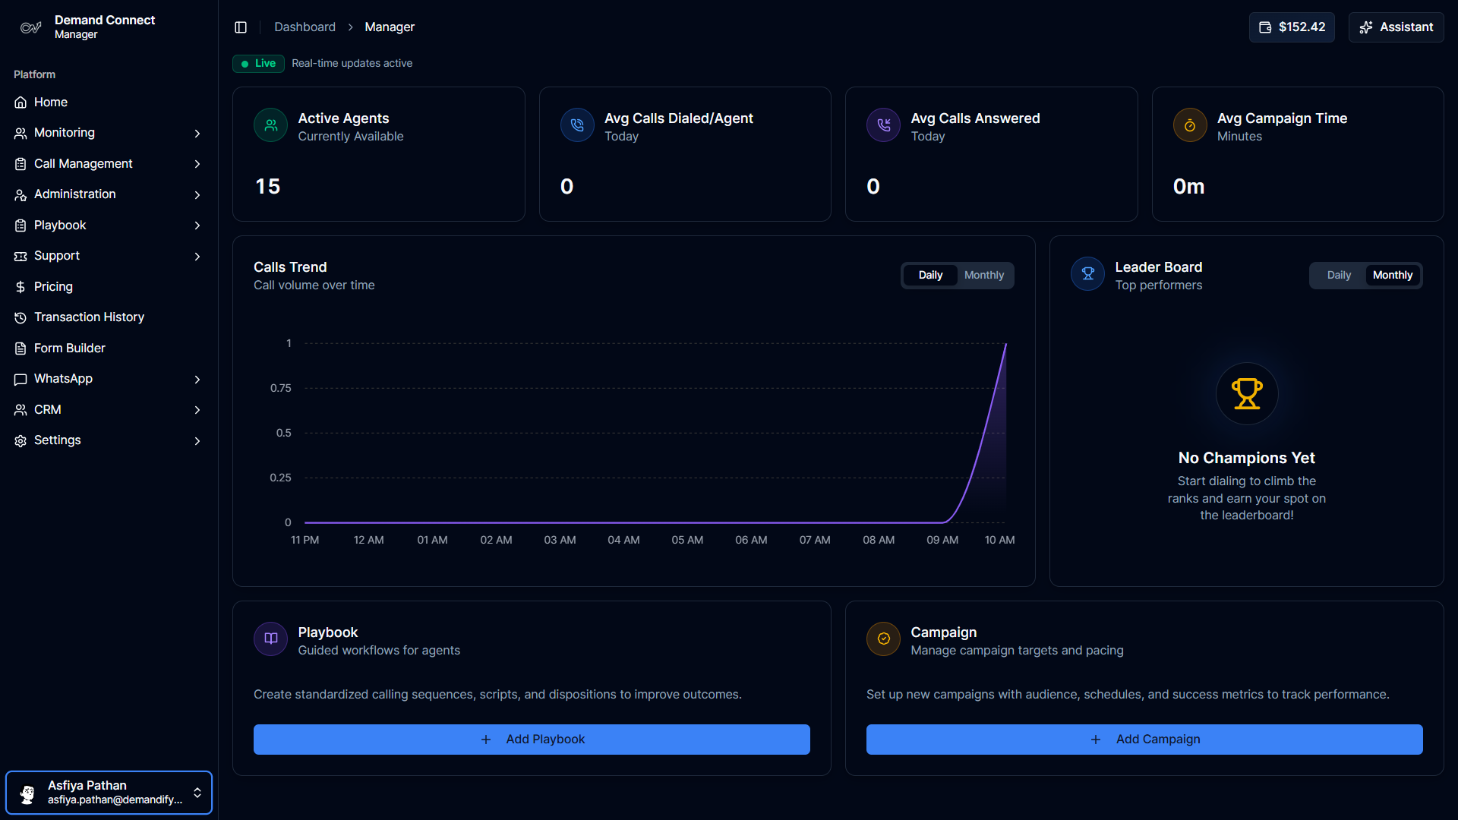Open the Asfiya Pathan account switcher
Image resolution: width=1458 pixels, height=820 pixels.
(x=109, y=792)
